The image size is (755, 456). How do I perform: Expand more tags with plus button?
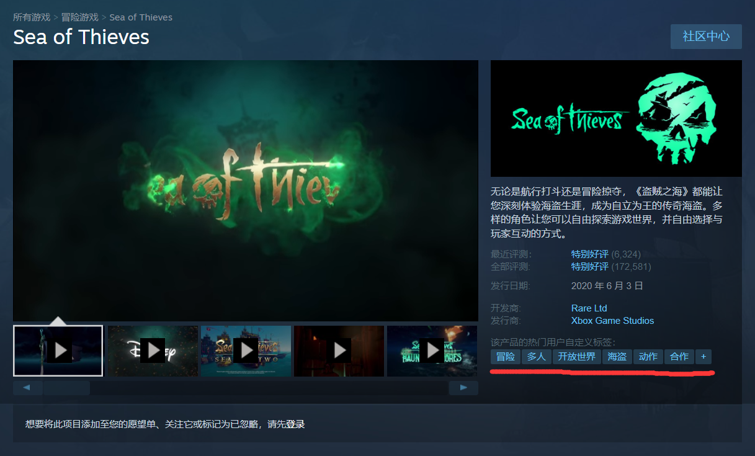[x=703, y=357]
